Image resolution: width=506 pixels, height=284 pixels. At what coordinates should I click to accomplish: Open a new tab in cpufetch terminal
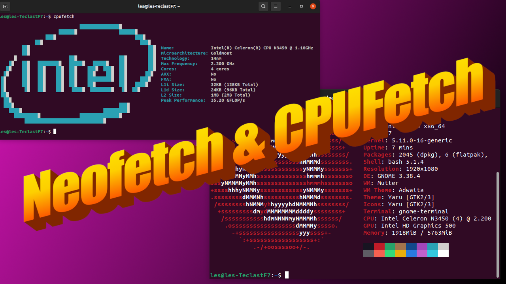click(5, 6)
